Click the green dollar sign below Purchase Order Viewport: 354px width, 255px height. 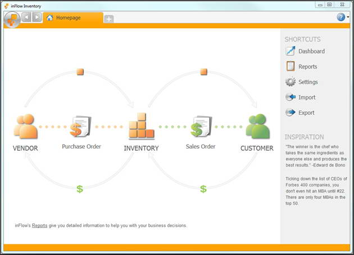coord(80,189)
